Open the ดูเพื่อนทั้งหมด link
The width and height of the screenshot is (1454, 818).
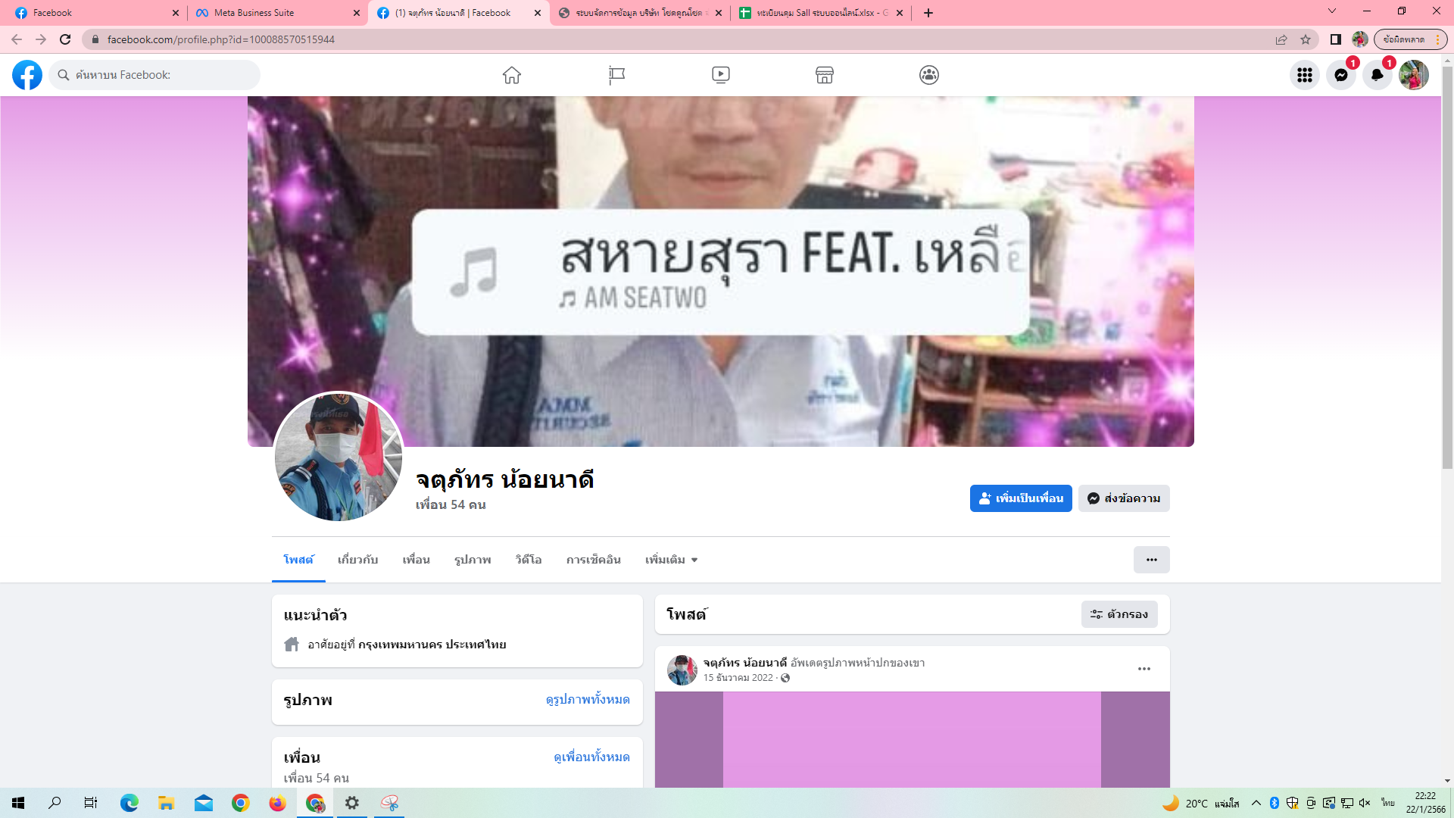[x=591, y=757]
